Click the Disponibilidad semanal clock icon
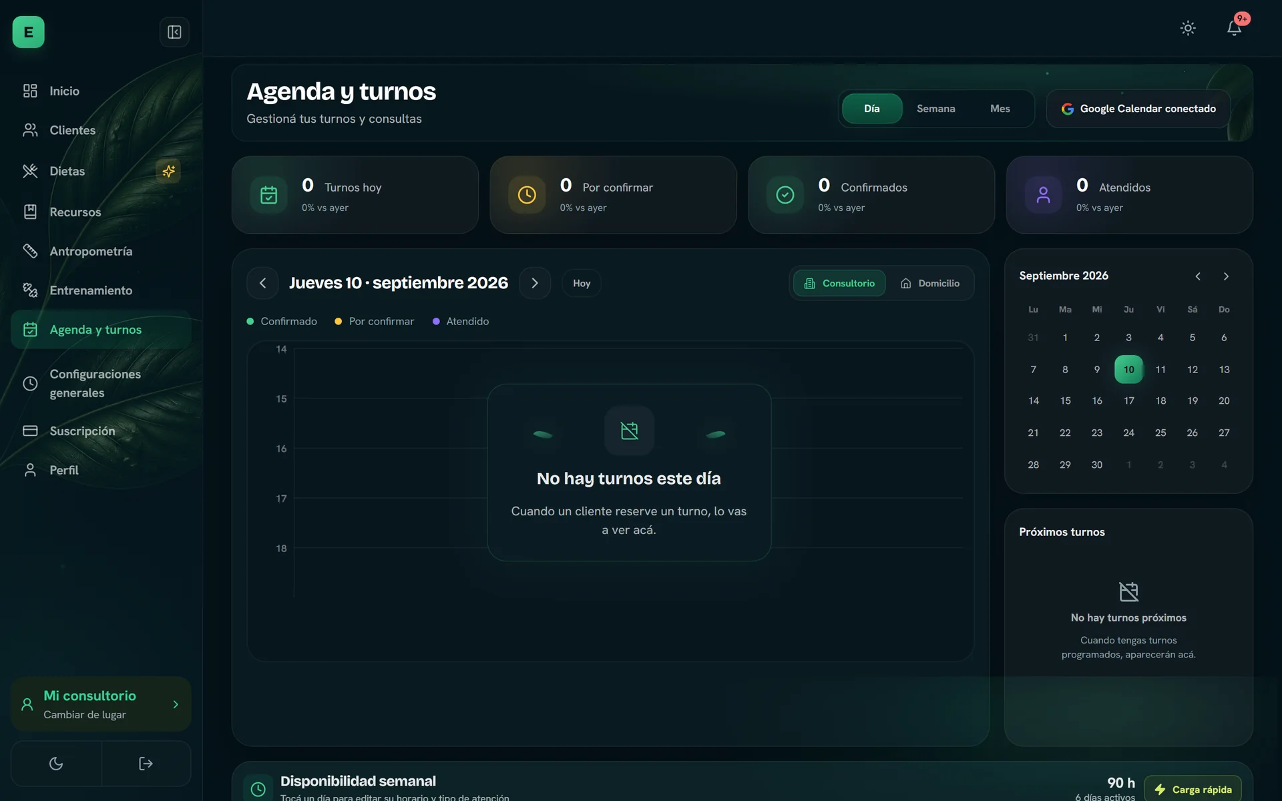The image size is (1282, 801). pyautogui.click(x=258, y=789)
